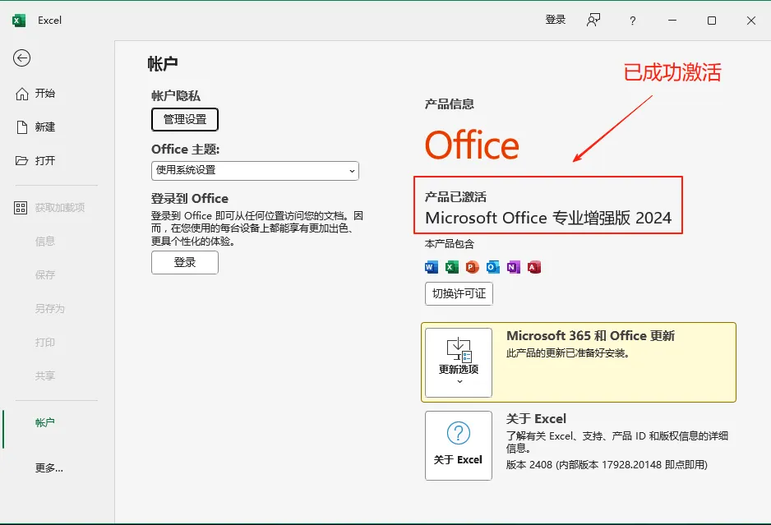
Task: Select 帐户 in the sidebar
Action: (44, 423)
